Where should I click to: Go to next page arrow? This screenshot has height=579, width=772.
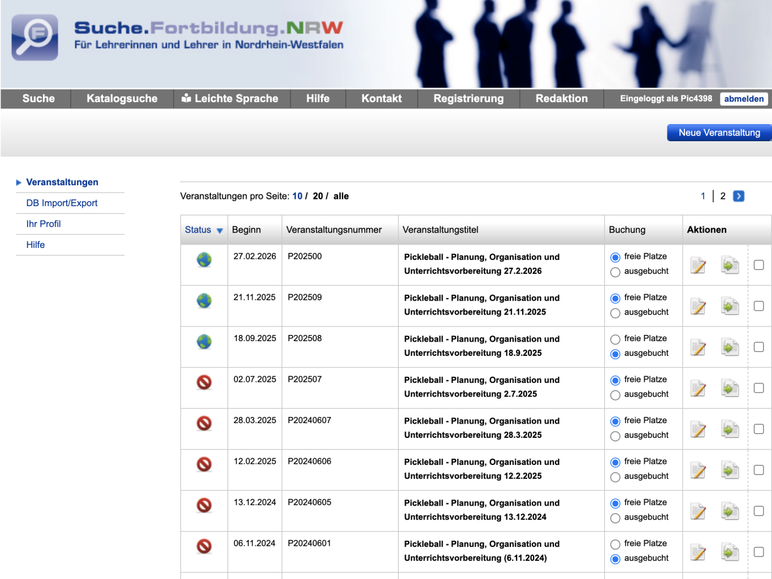tap(738, 196)
